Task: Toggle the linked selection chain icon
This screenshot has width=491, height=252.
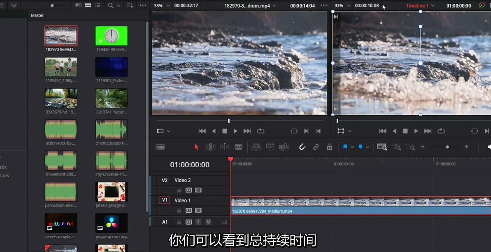Action: pos(316,147)
